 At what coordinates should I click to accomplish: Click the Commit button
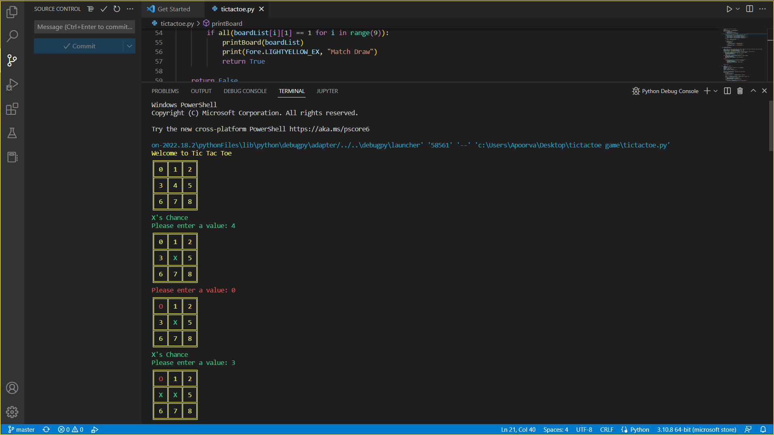pos(81,46)
